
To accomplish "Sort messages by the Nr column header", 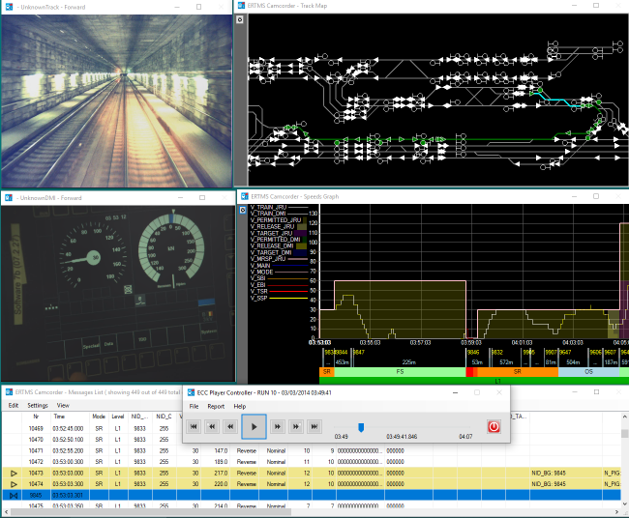I will (36, 417).
